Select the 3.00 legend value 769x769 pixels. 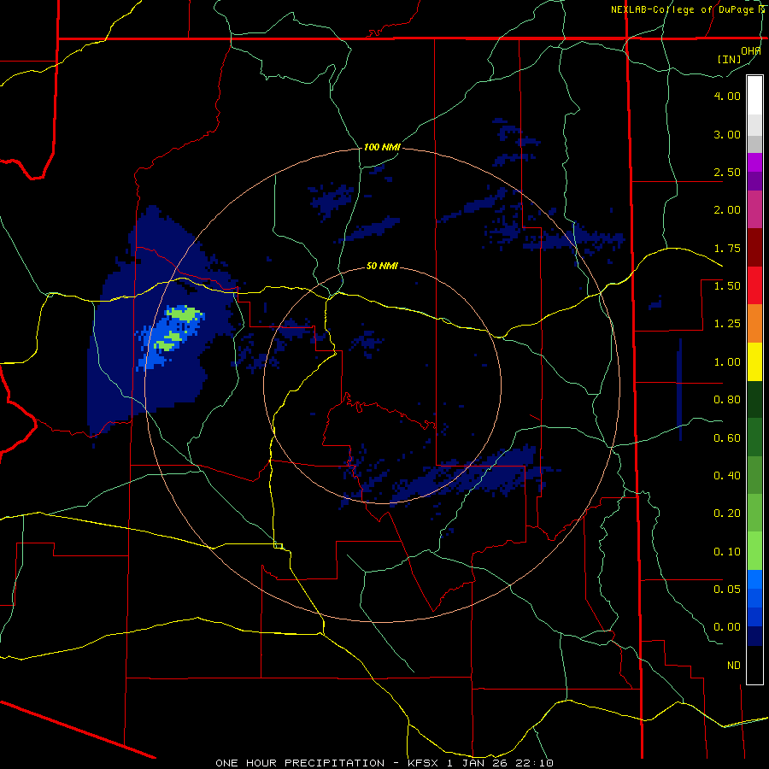tap(727, 134)
